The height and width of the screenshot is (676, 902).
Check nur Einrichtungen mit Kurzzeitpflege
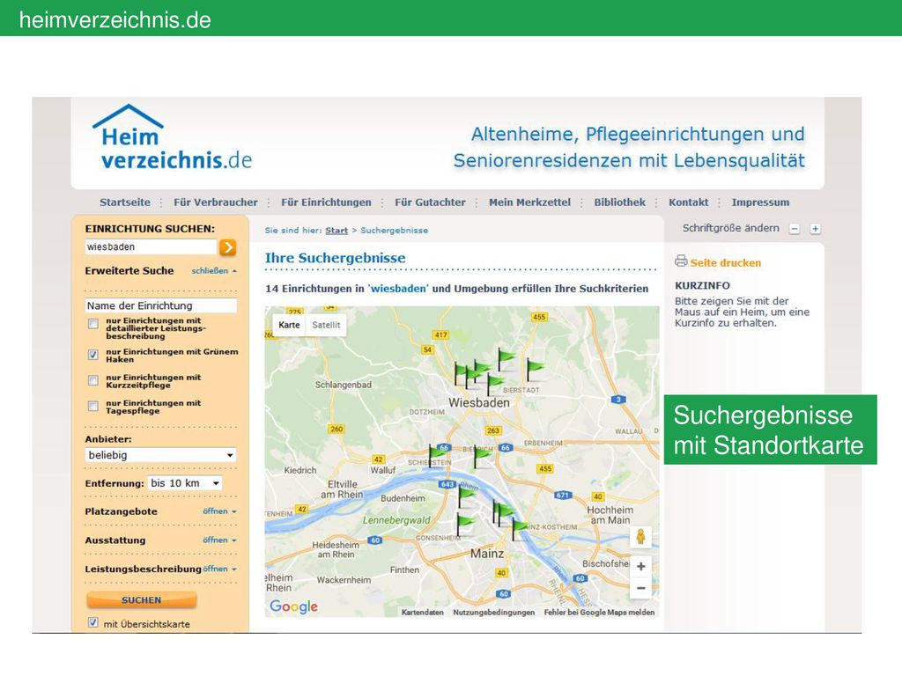coord(93,380)
